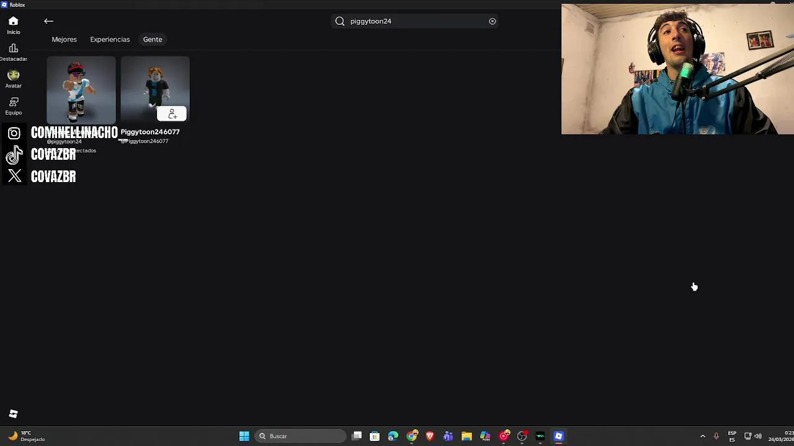This screenshot has width=794, height=446.
Task: Change the ESP keyboard language
Action: (732, 436)
